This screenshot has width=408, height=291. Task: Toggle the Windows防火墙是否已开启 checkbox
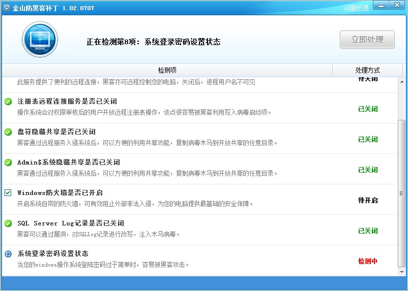pos(8,192)
